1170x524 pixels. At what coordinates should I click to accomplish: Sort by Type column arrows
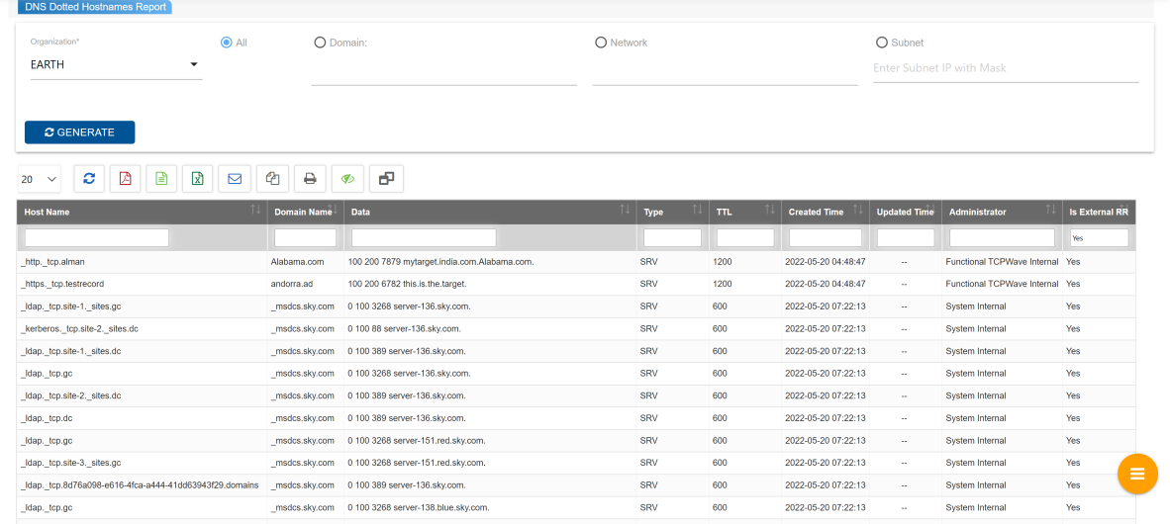[x=698, y=211]
